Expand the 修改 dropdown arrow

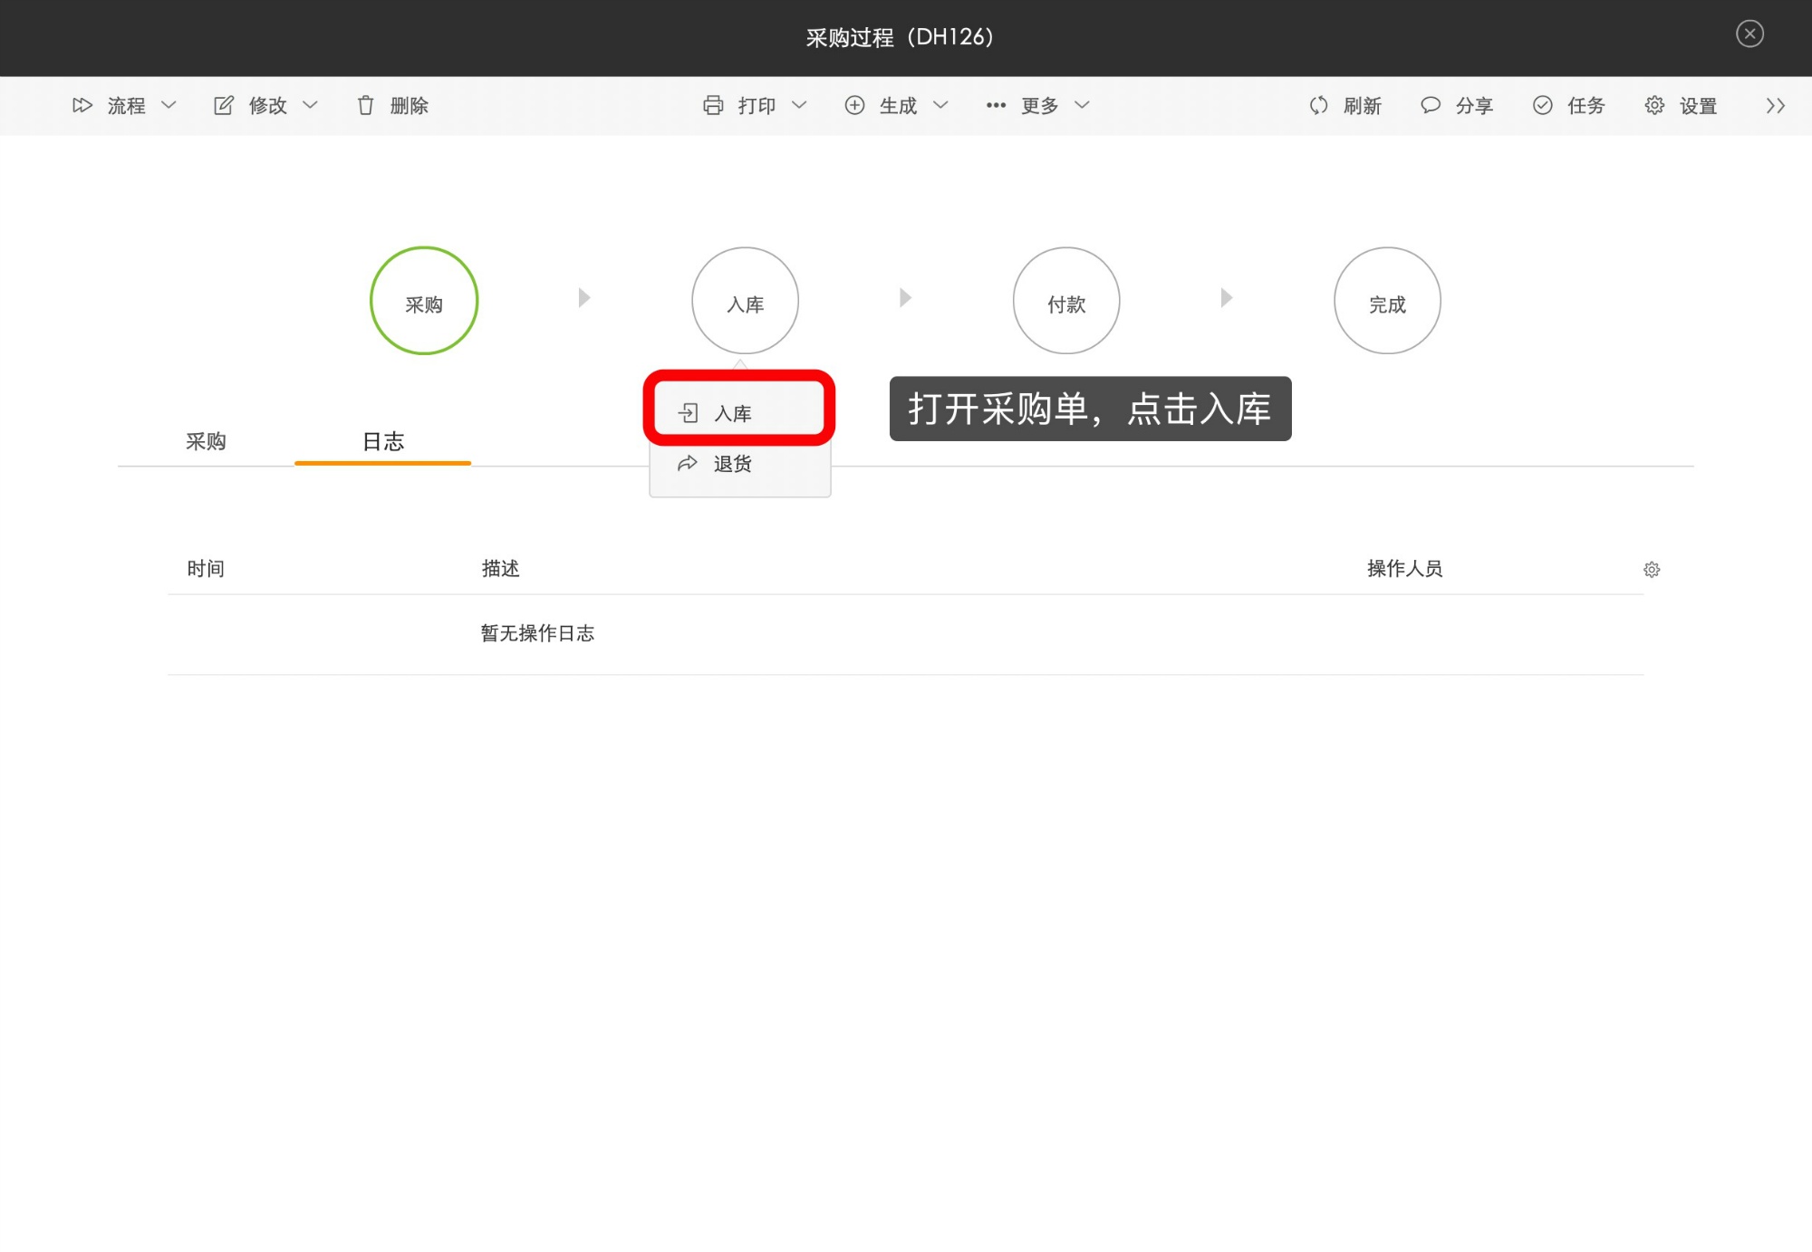click(x=310, y=105)
